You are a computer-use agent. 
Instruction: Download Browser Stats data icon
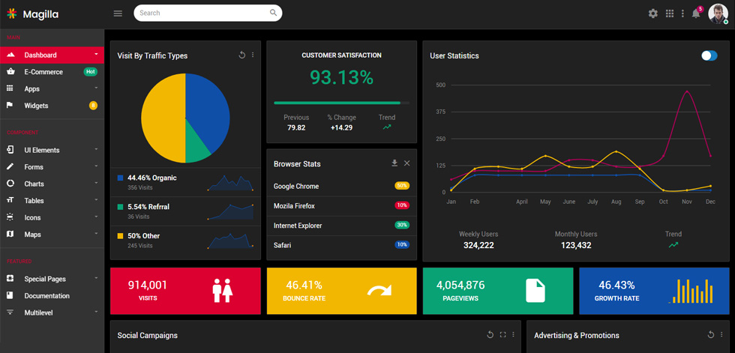[394, 163]
